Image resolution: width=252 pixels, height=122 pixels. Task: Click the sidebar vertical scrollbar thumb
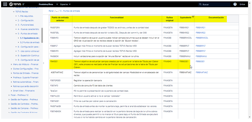coord(42,35)
